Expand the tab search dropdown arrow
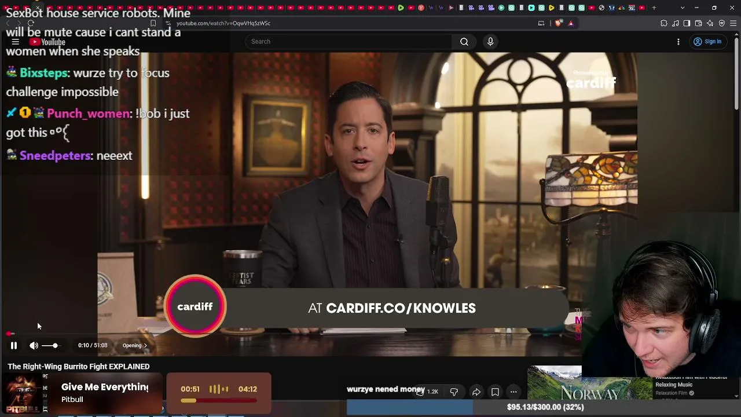 (x=683, y=8)
